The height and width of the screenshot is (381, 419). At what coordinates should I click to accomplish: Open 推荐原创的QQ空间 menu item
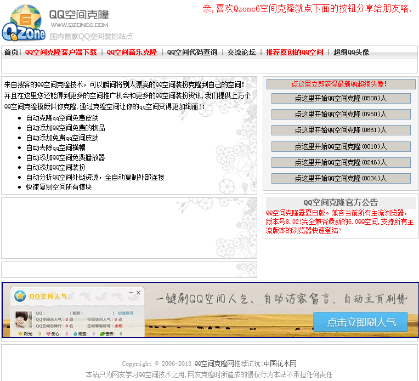(295, 52)
